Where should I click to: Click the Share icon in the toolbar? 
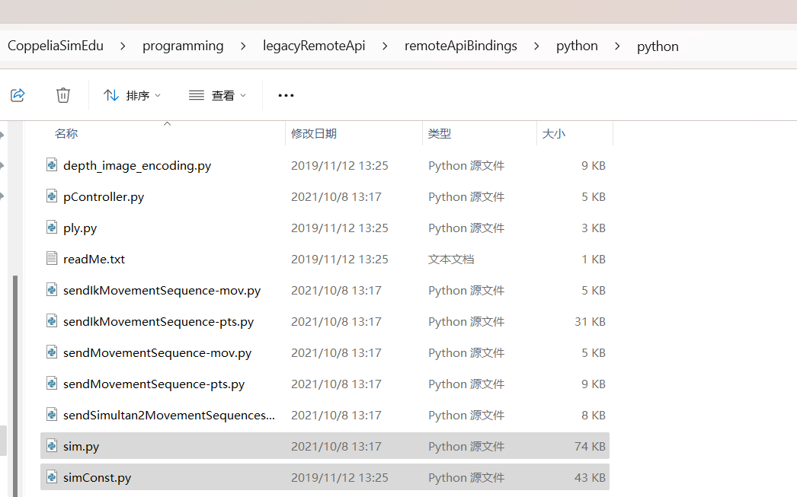point(18,94)
